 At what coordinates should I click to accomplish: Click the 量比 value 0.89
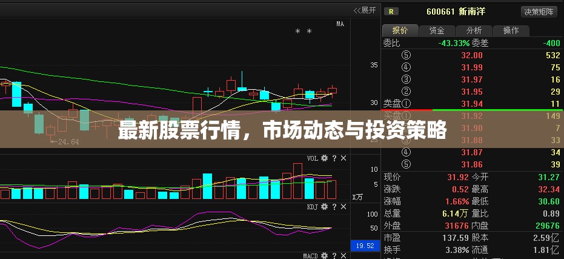click(x=551, y=214)
